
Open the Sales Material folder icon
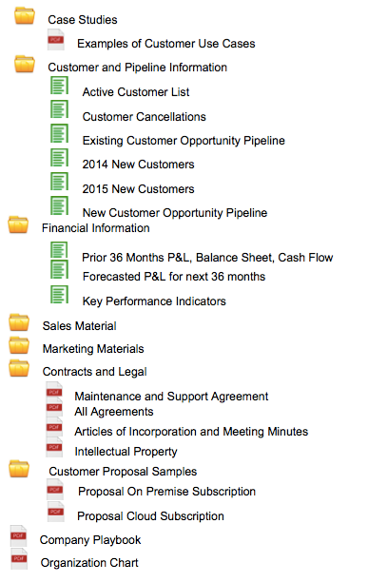click(x=19, y=322)
